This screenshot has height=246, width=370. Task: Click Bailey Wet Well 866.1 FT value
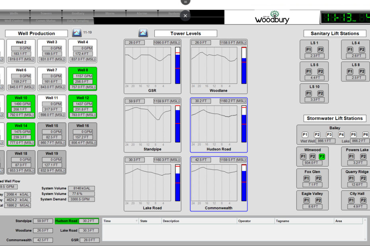326,141
